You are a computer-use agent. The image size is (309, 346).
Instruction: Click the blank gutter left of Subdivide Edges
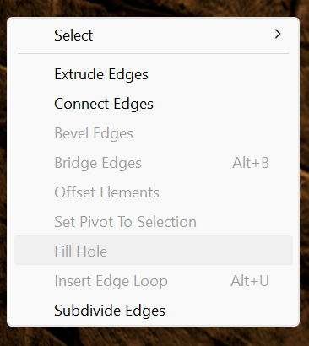point(34,311)
